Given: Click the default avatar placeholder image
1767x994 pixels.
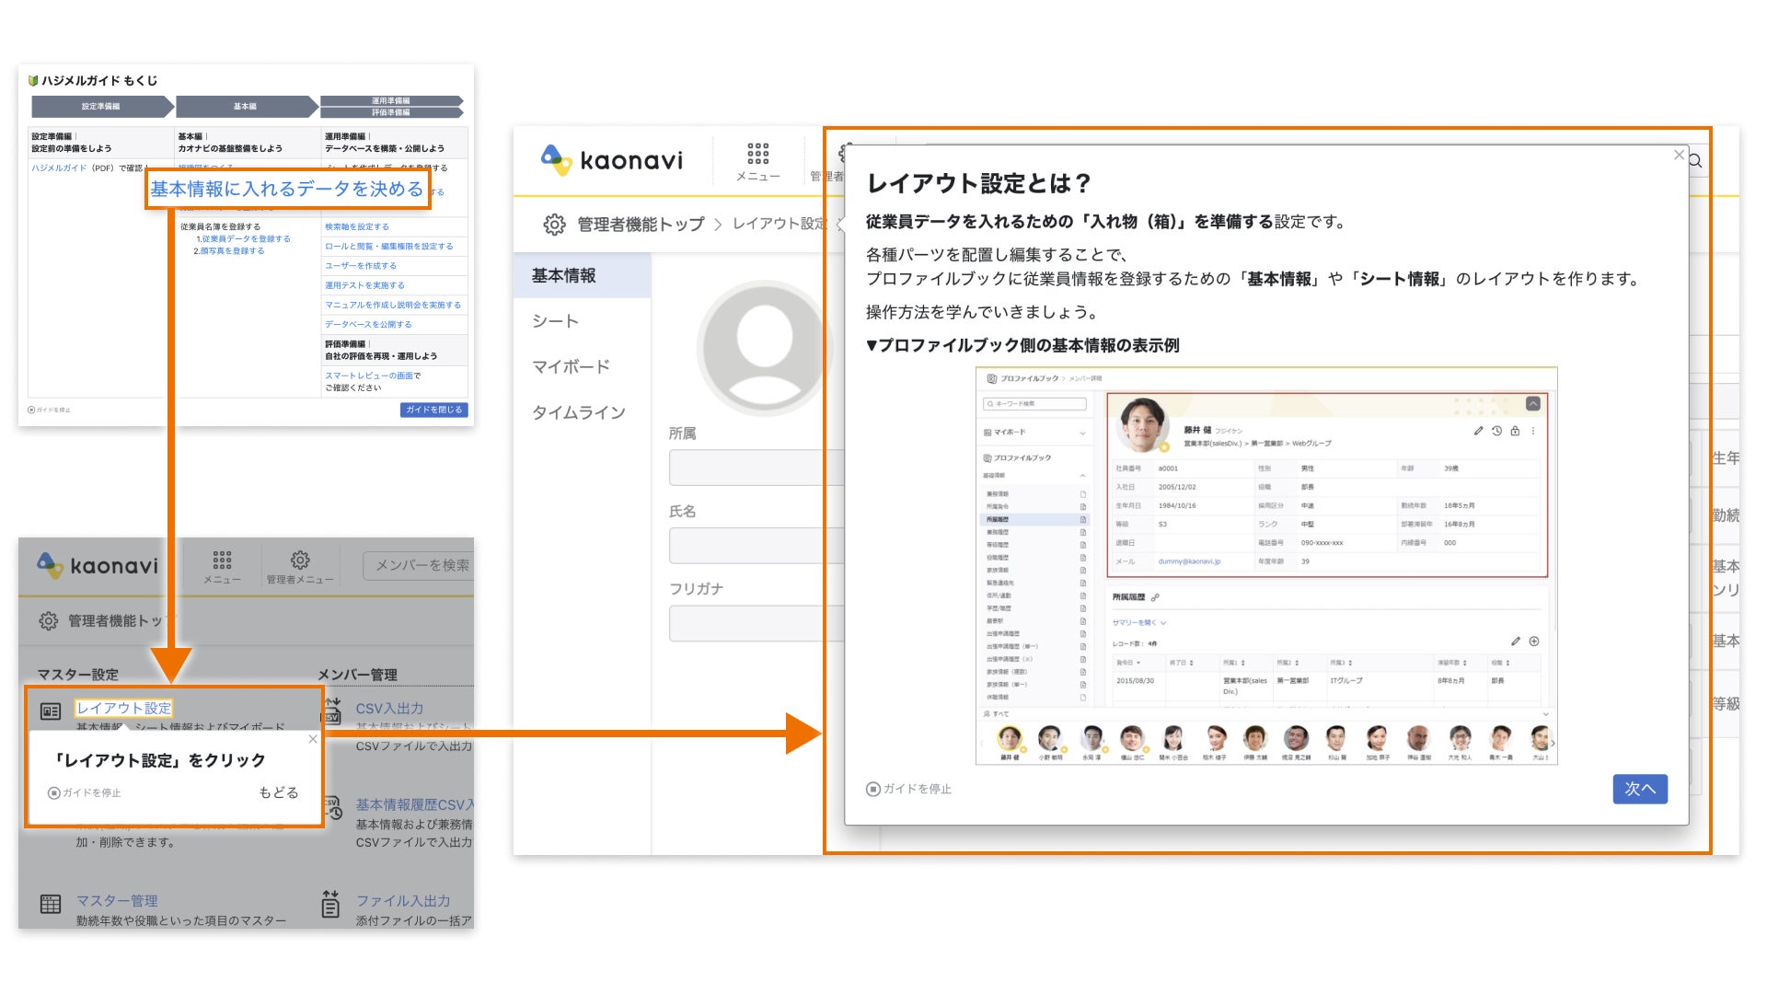Looking at the screenshot, I should coord(764,349).
